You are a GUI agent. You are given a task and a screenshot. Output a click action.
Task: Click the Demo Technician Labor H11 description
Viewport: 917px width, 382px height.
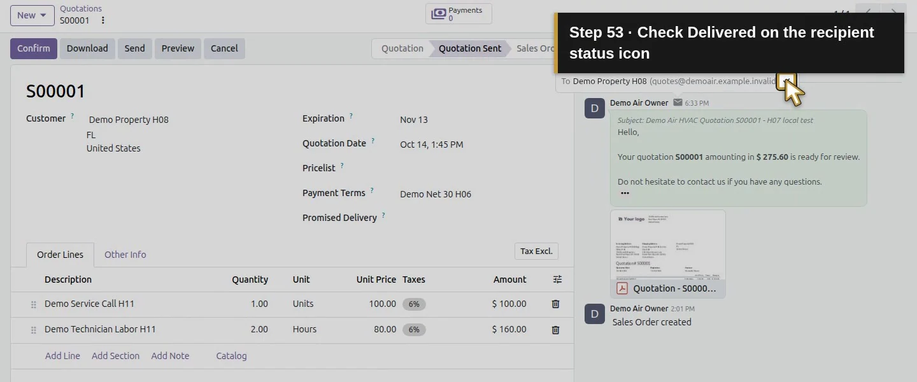click(x=100, y=330)
